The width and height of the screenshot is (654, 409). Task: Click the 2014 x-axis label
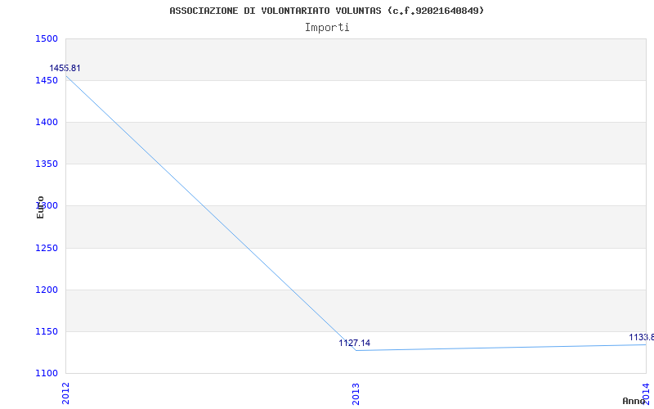pos(646,393)
